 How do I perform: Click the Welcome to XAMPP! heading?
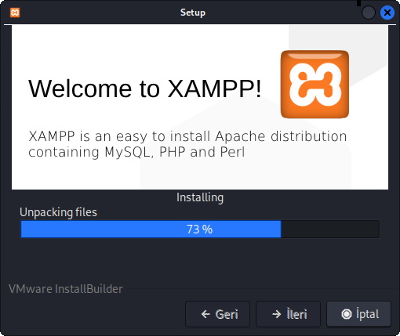145,89
